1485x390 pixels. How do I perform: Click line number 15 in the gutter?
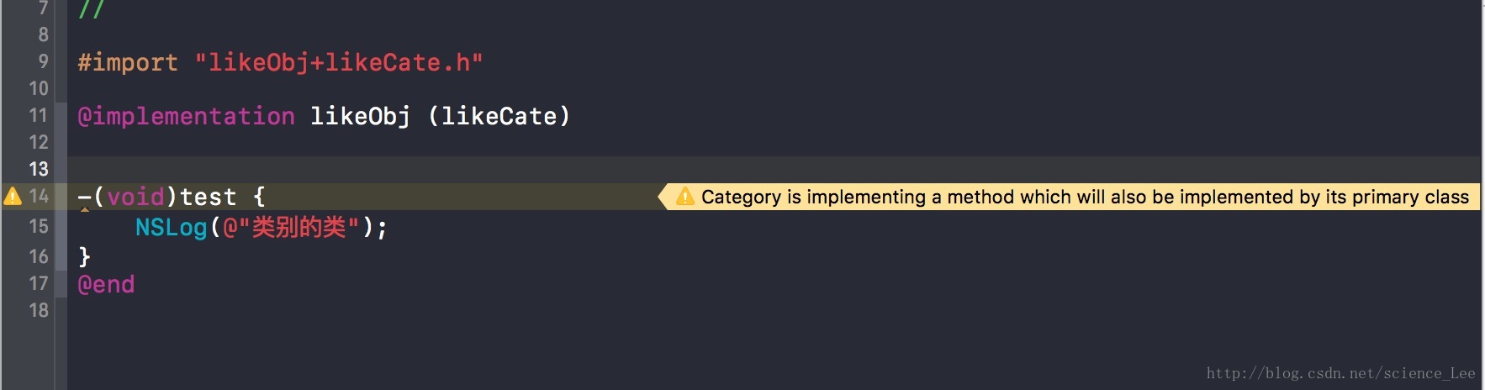tap(39, 226)
